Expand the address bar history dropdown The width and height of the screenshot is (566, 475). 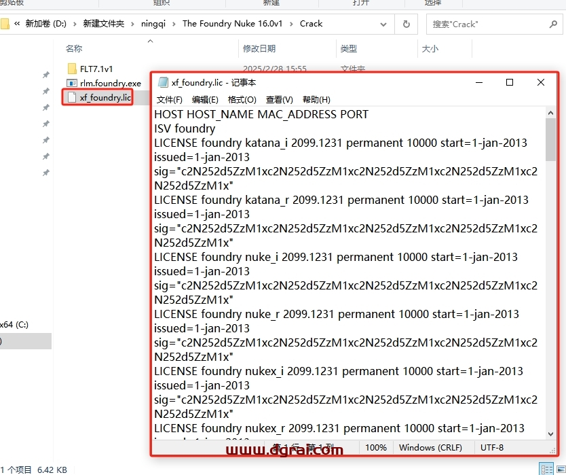pos(383,24)
